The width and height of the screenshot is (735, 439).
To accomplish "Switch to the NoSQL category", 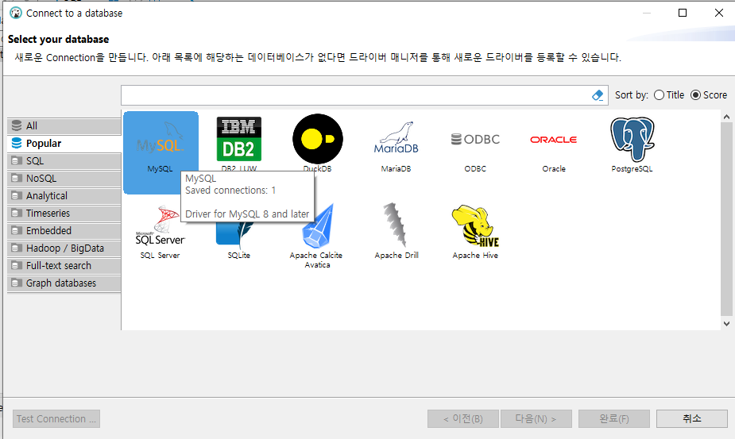I will pyautogui.click(x=64, y=179).
